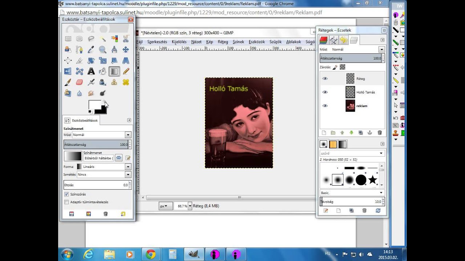465x261 pixels.
Task: Hide the Holló Tamás layer
Action: click(325, 92)
